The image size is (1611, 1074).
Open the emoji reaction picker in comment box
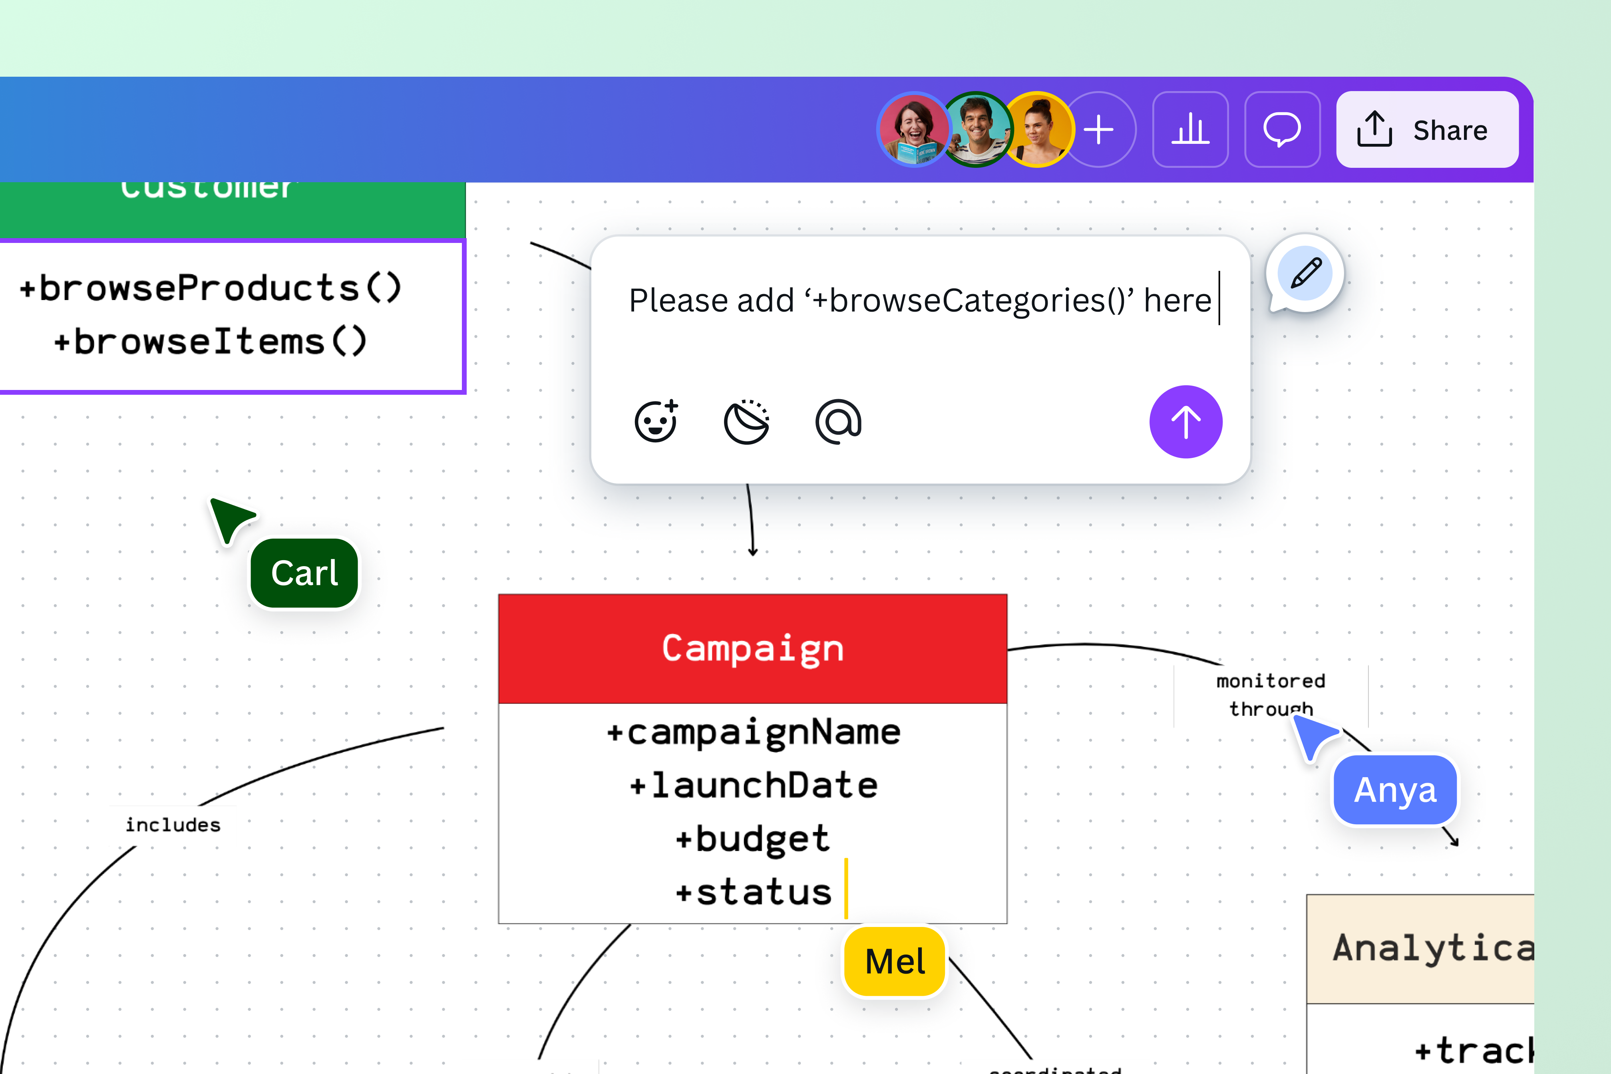pos(656,421)
